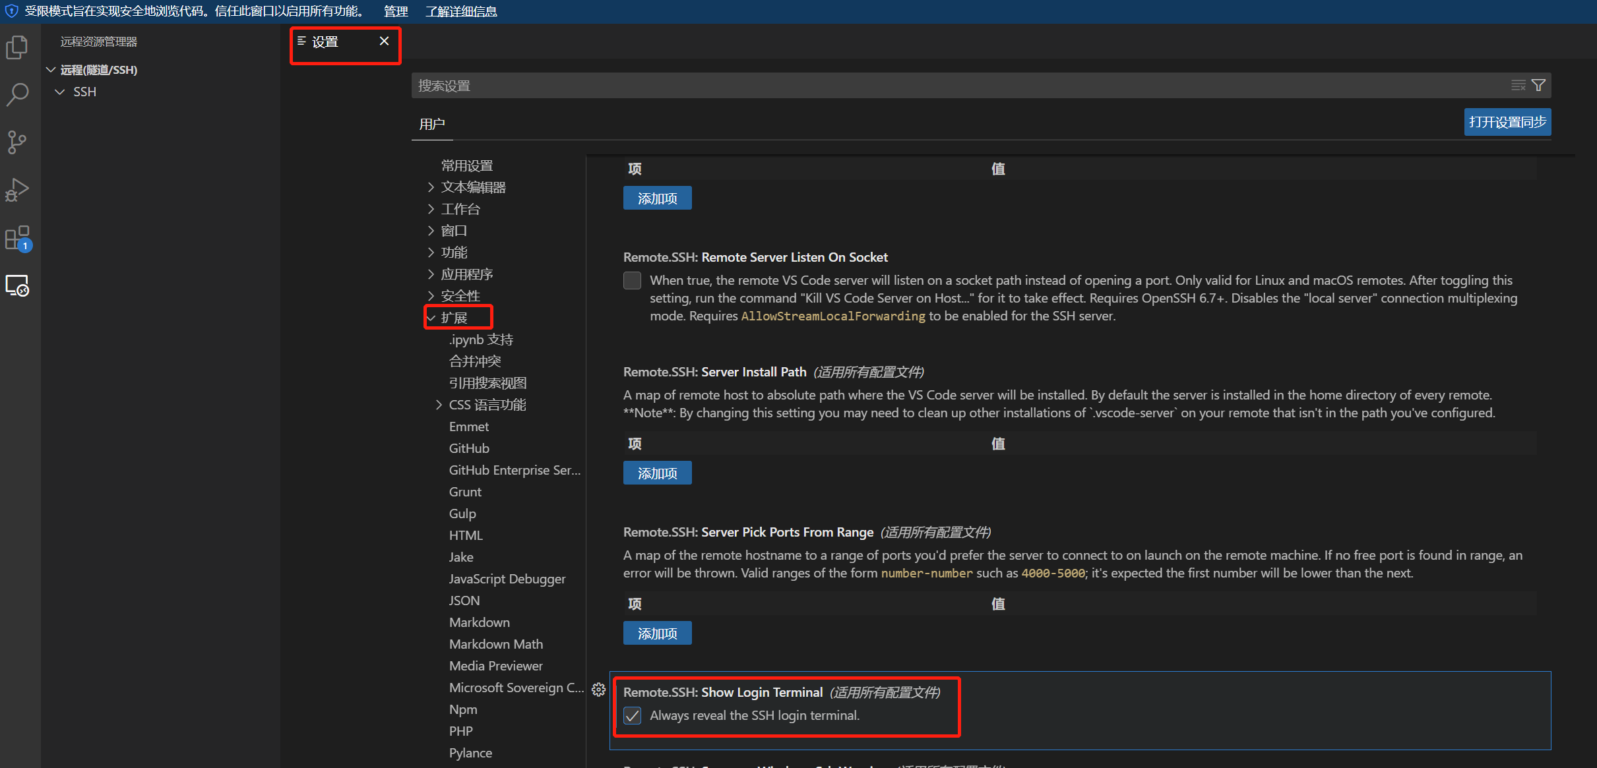The image size is (1597, 768).
Task: Select Markdown in settings tree
Action: click(x=480, y=622)
